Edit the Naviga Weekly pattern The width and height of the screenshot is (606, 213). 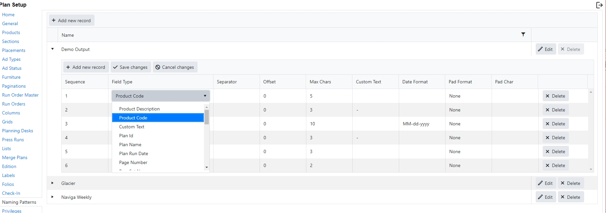[545, 197]
